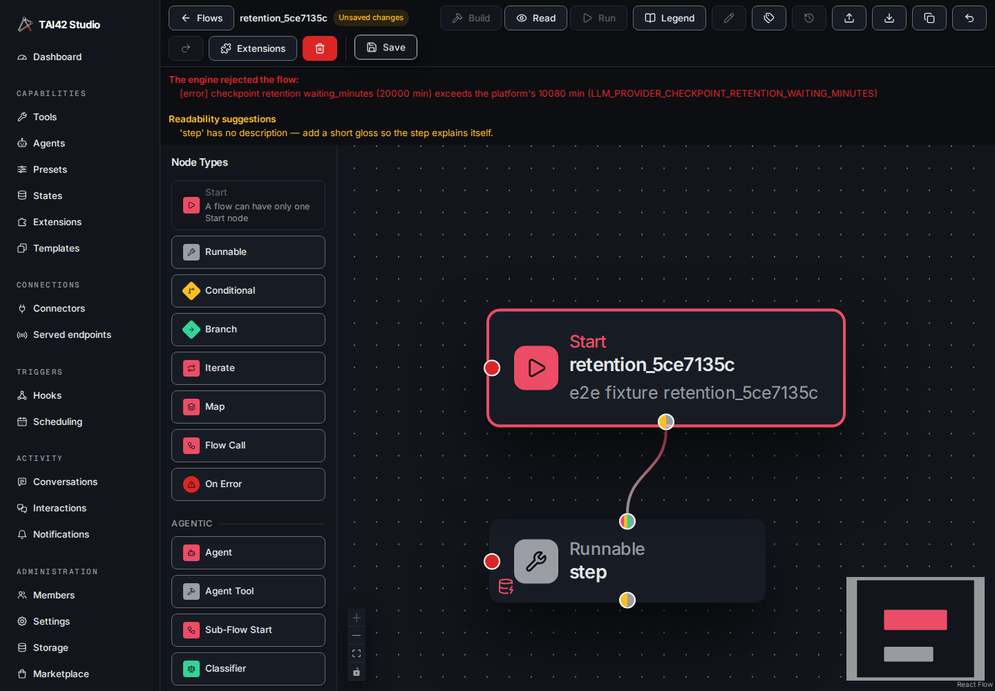
Task: Click the TAI42 Studio logo
Action: (59, 25)
